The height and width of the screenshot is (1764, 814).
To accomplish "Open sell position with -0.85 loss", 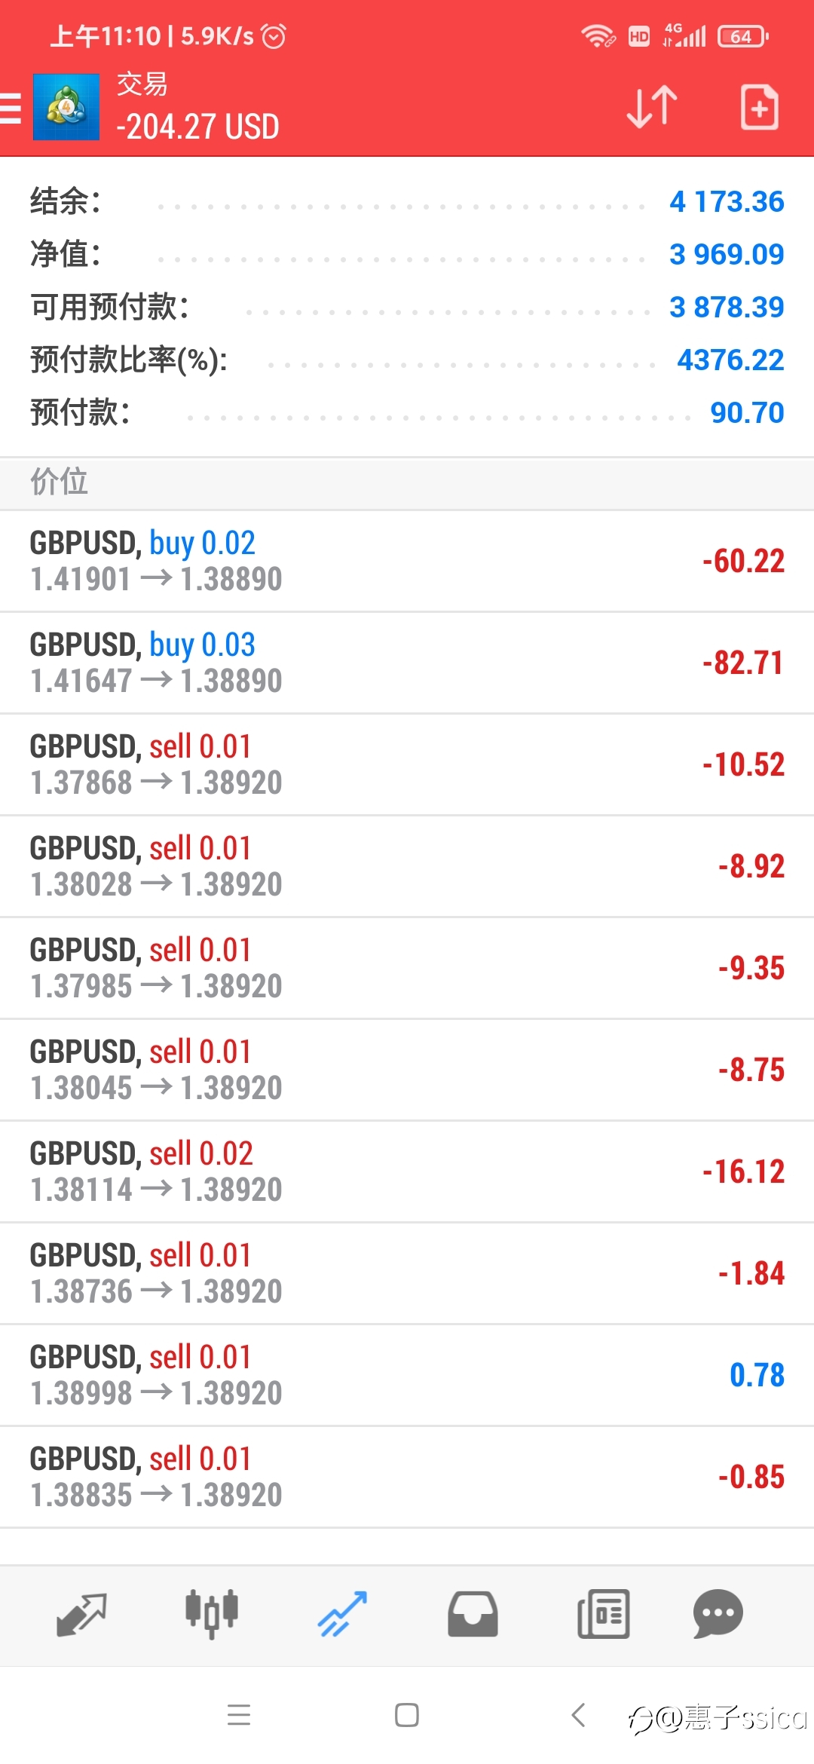I will (407, 1477).
